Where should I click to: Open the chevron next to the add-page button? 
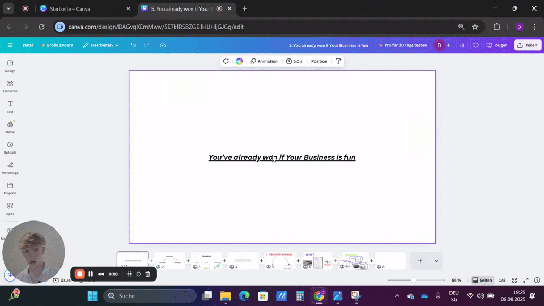435,261
